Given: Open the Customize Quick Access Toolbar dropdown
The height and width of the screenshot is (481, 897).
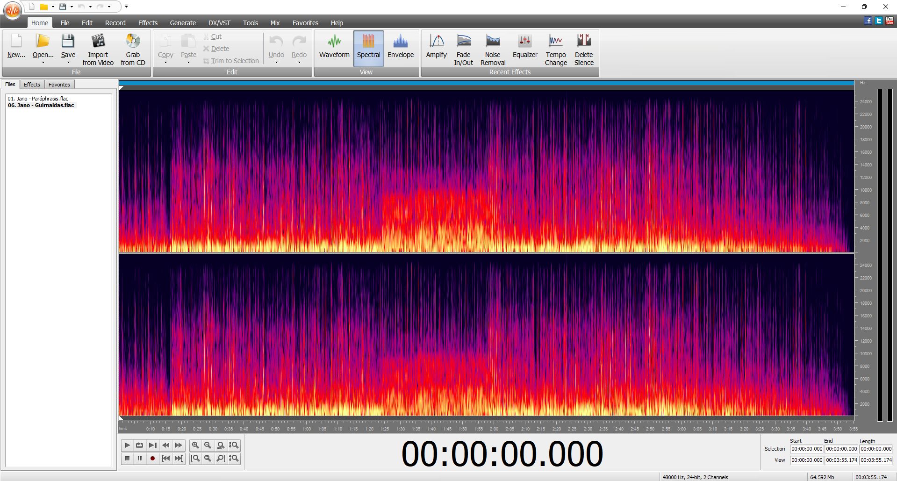Looking at the screenshot, I should pos(126,7).
